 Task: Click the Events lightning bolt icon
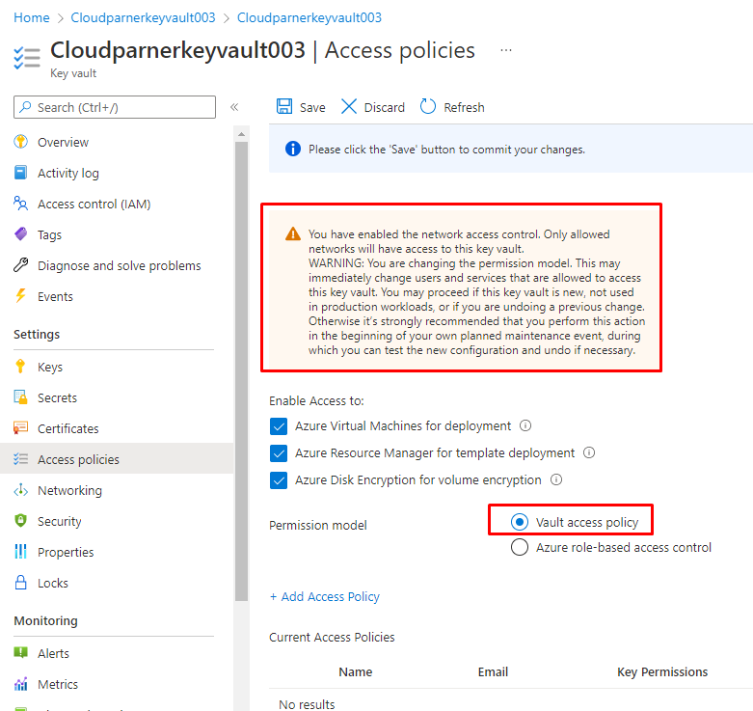(20, 296)
